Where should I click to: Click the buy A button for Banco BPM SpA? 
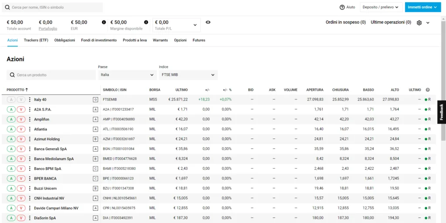(x=11, y=169)
